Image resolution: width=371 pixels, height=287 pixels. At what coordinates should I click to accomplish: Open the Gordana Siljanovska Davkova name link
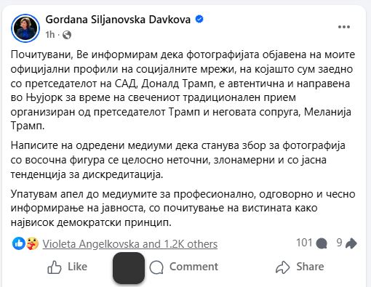(x=118, y=20)
